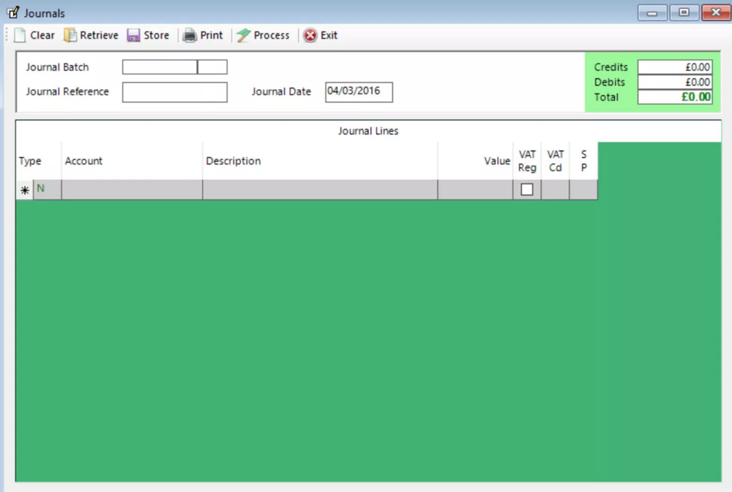This screenshot has width=732, height=492.
Task: Click the empty Account cell
Action: point(132,189)
